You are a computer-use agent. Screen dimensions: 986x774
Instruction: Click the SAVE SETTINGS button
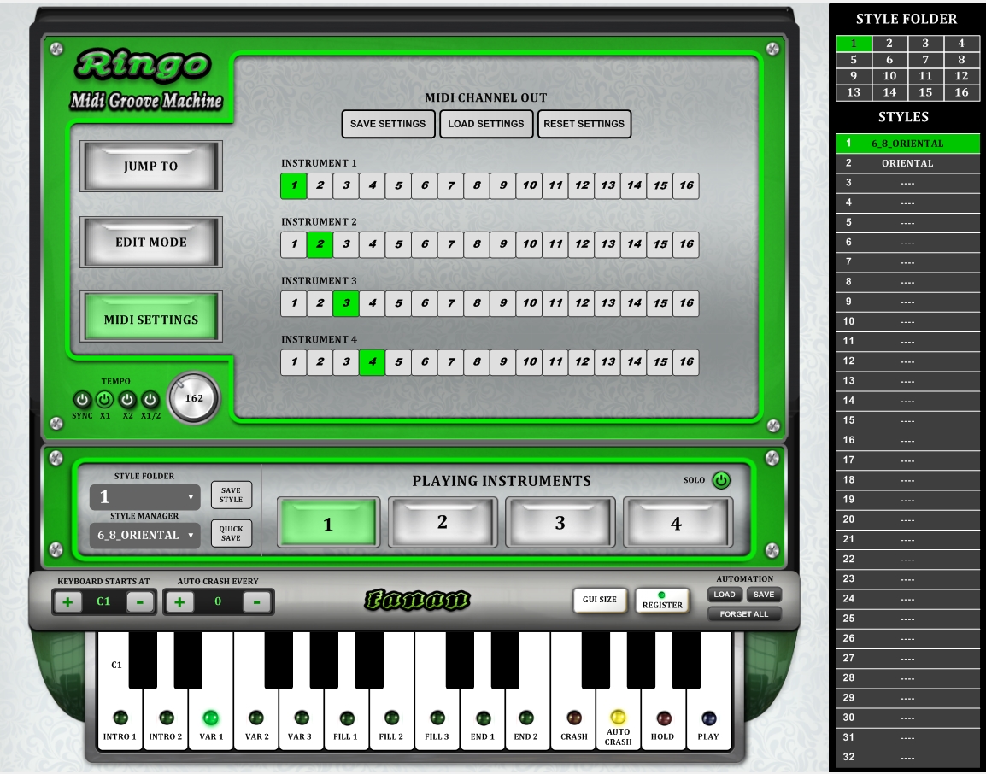click(388, 124)
